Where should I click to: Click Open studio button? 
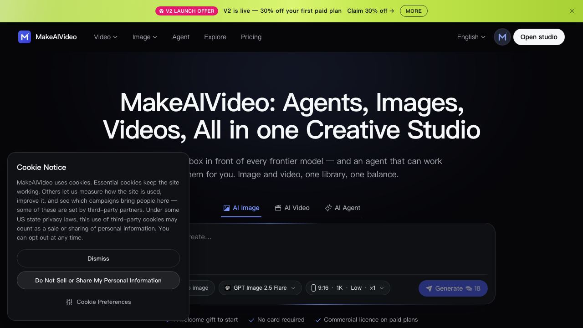click(539, 37)
